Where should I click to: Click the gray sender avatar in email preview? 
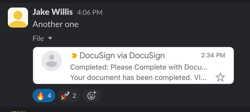click(x=52, y=61)
